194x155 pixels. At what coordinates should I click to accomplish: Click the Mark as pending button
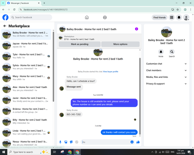(80, 44)
